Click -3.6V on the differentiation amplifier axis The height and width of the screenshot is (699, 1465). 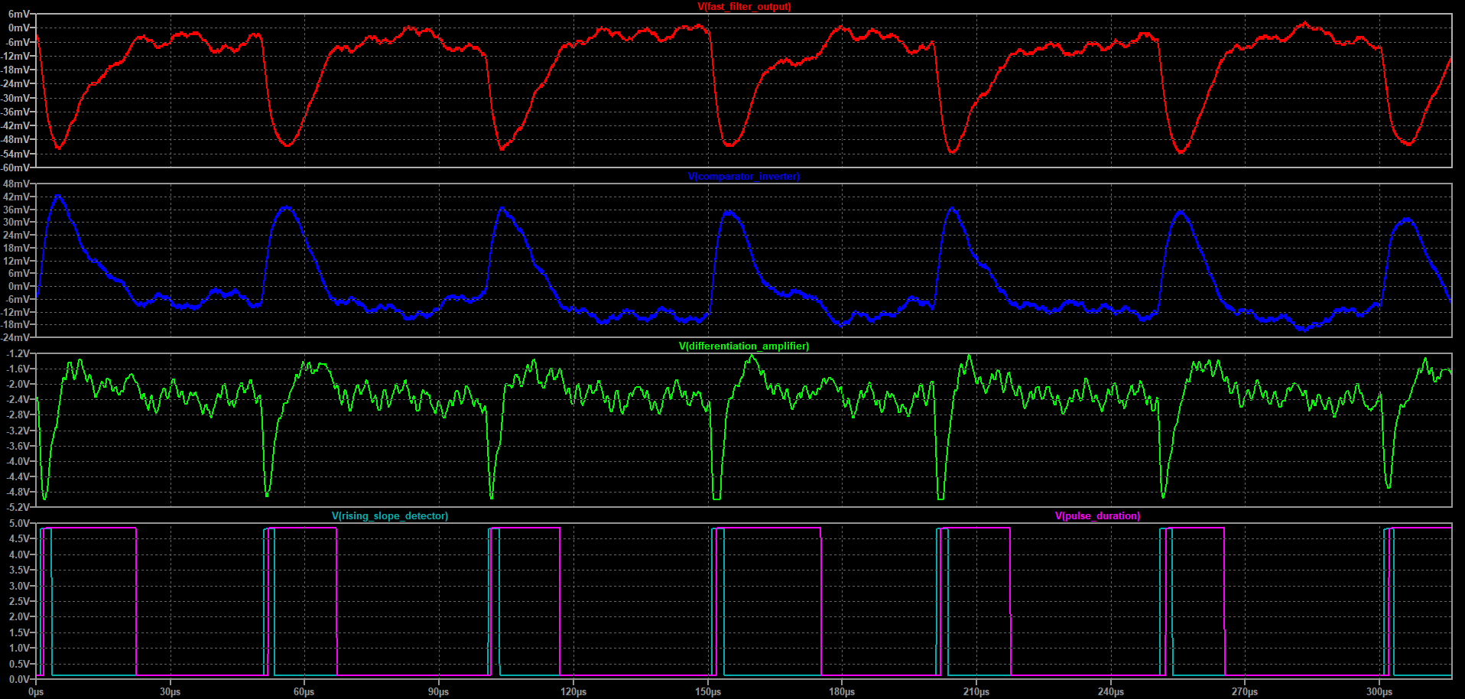(18, 446)
